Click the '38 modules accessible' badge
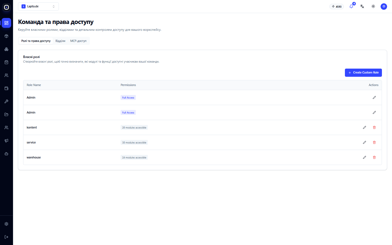 [x=134, y=142]
